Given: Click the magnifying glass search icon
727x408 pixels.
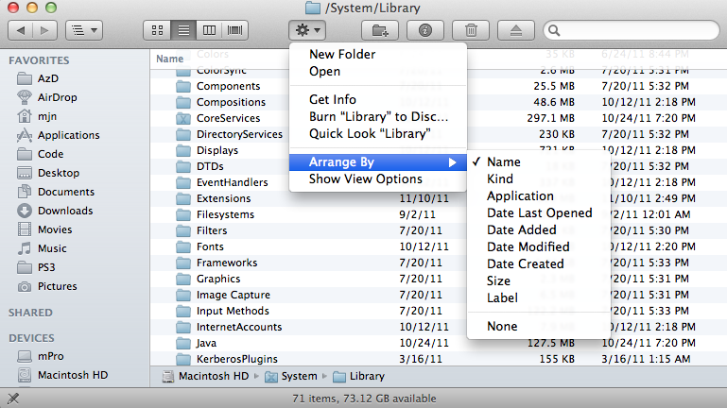Looking at the screenshot, I should coord(554,30).
